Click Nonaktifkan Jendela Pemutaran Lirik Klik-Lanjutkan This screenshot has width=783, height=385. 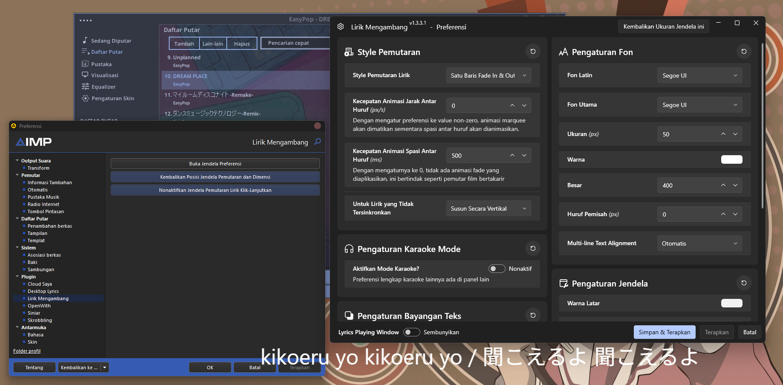[x=215, y=190]
